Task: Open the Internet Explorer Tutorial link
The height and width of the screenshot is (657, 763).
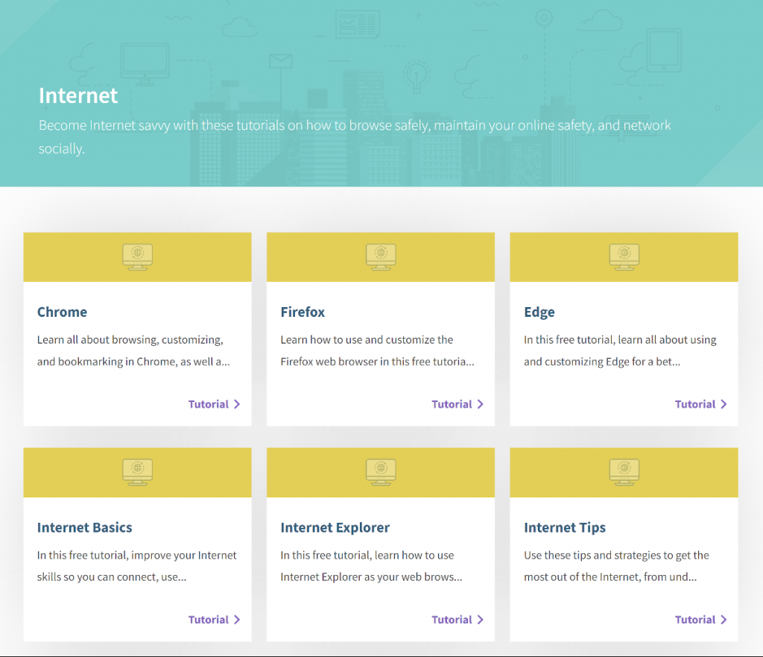Action: point(452,620)
